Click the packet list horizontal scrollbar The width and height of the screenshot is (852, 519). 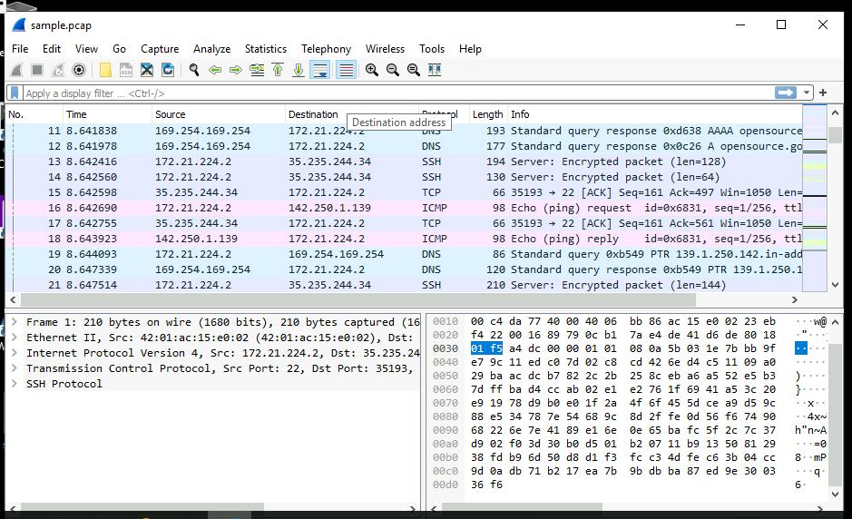click(x=358, y=300)
